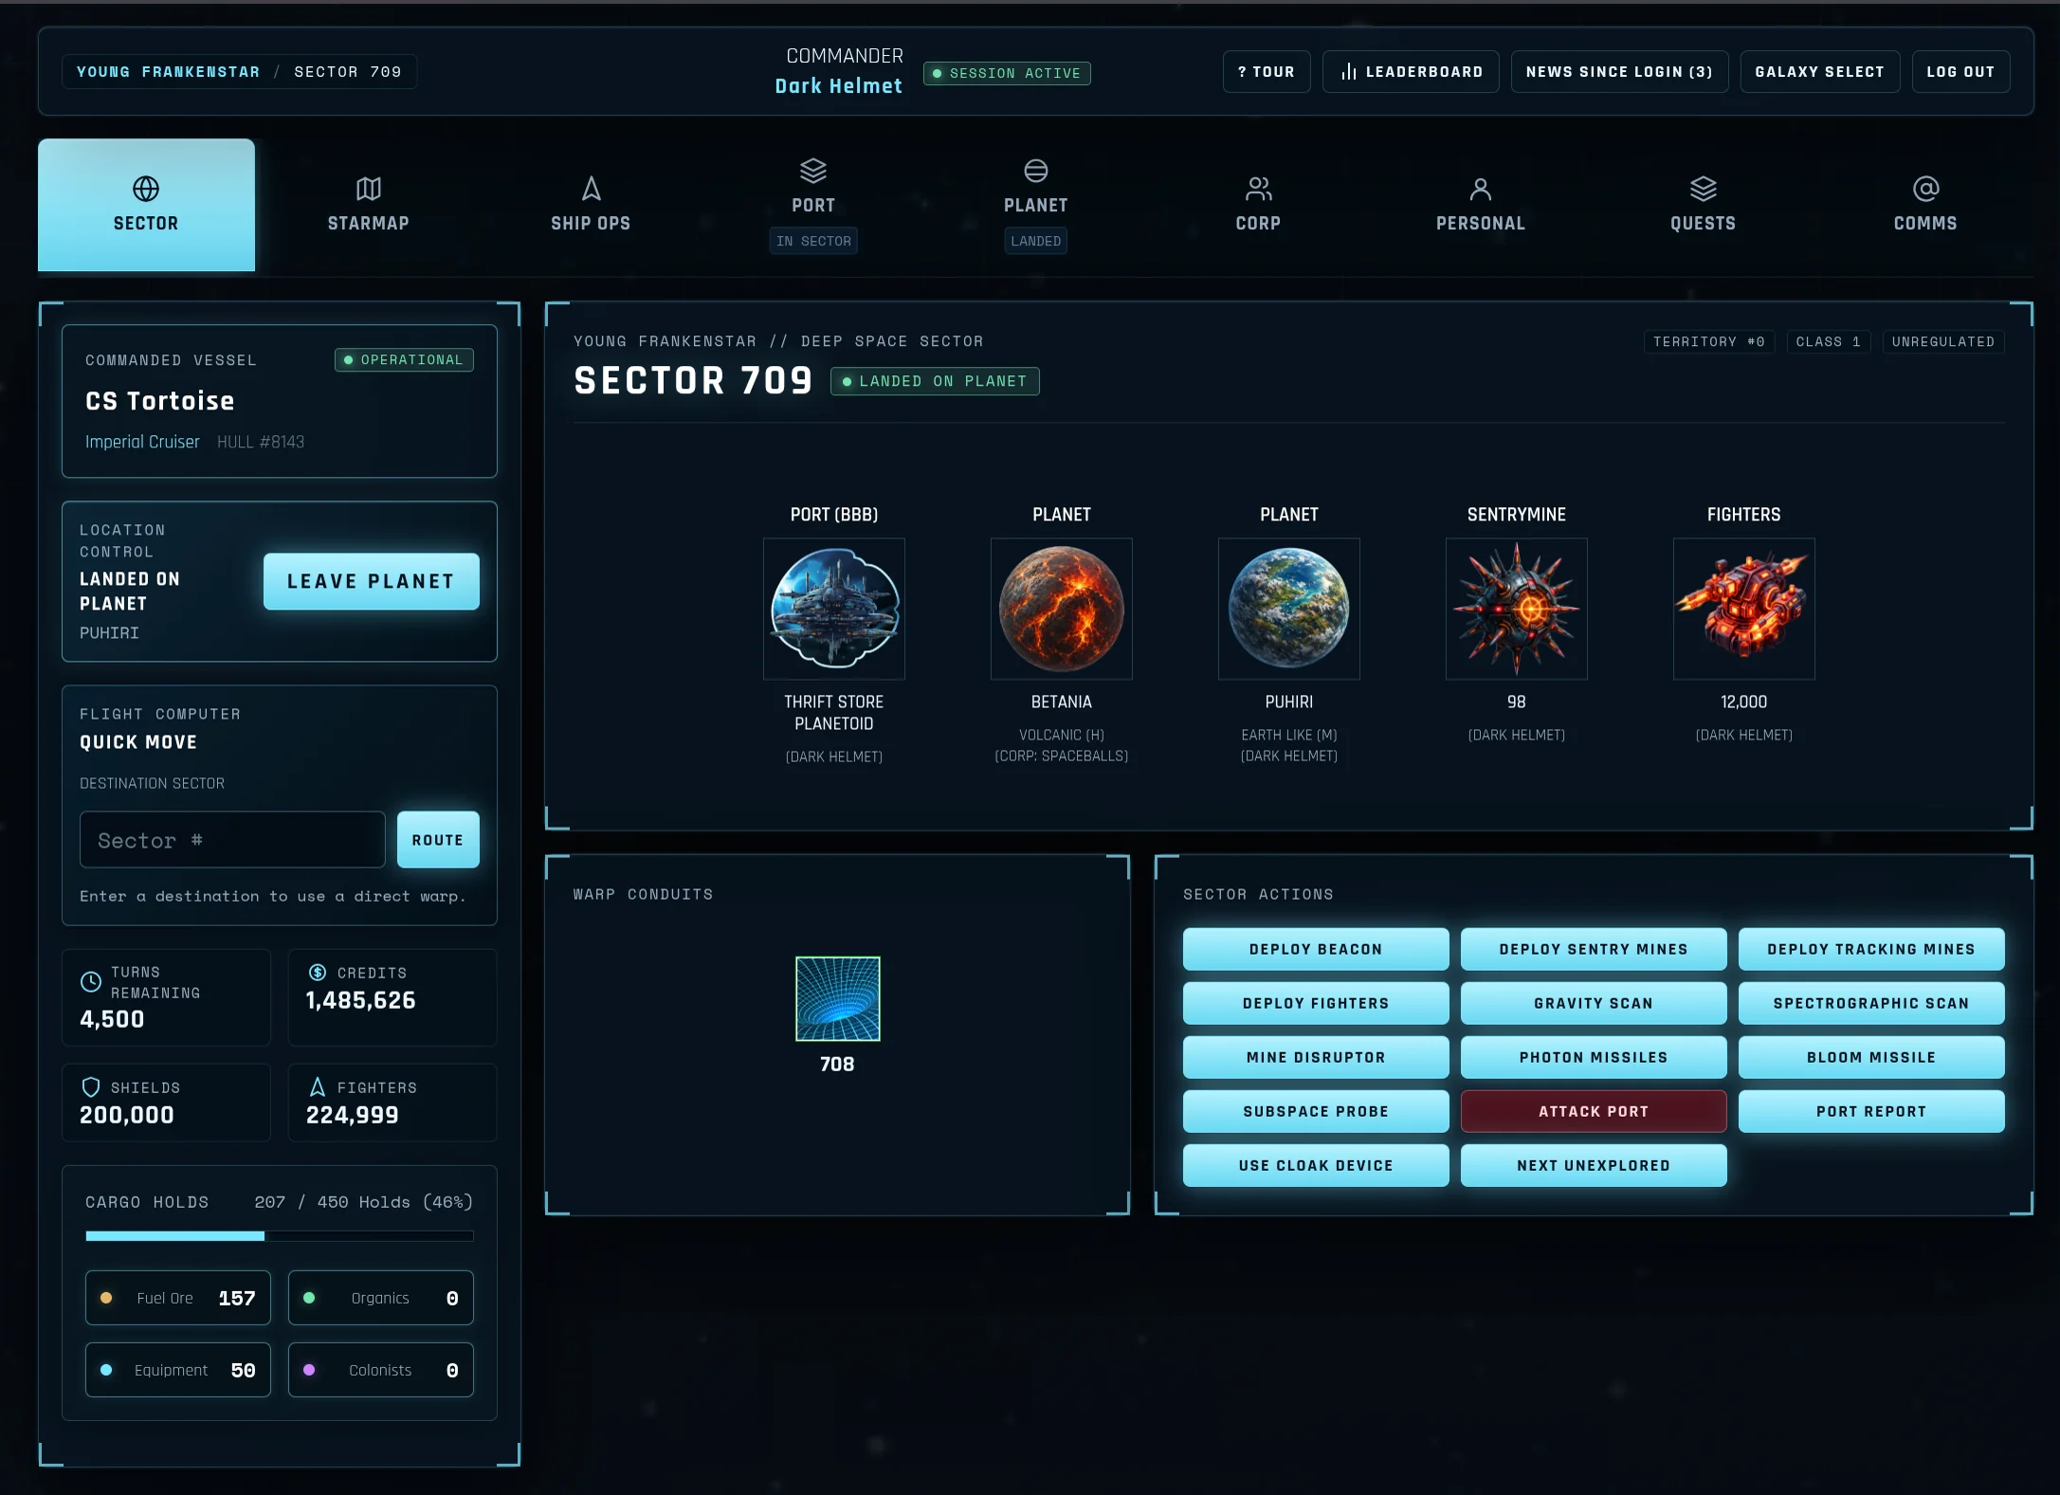Click the Personal user icon
The image size is (2060, 1495).
point(1481,189)
